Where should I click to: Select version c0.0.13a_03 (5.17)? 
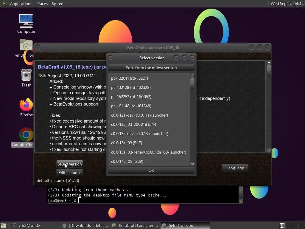point(149,143)
